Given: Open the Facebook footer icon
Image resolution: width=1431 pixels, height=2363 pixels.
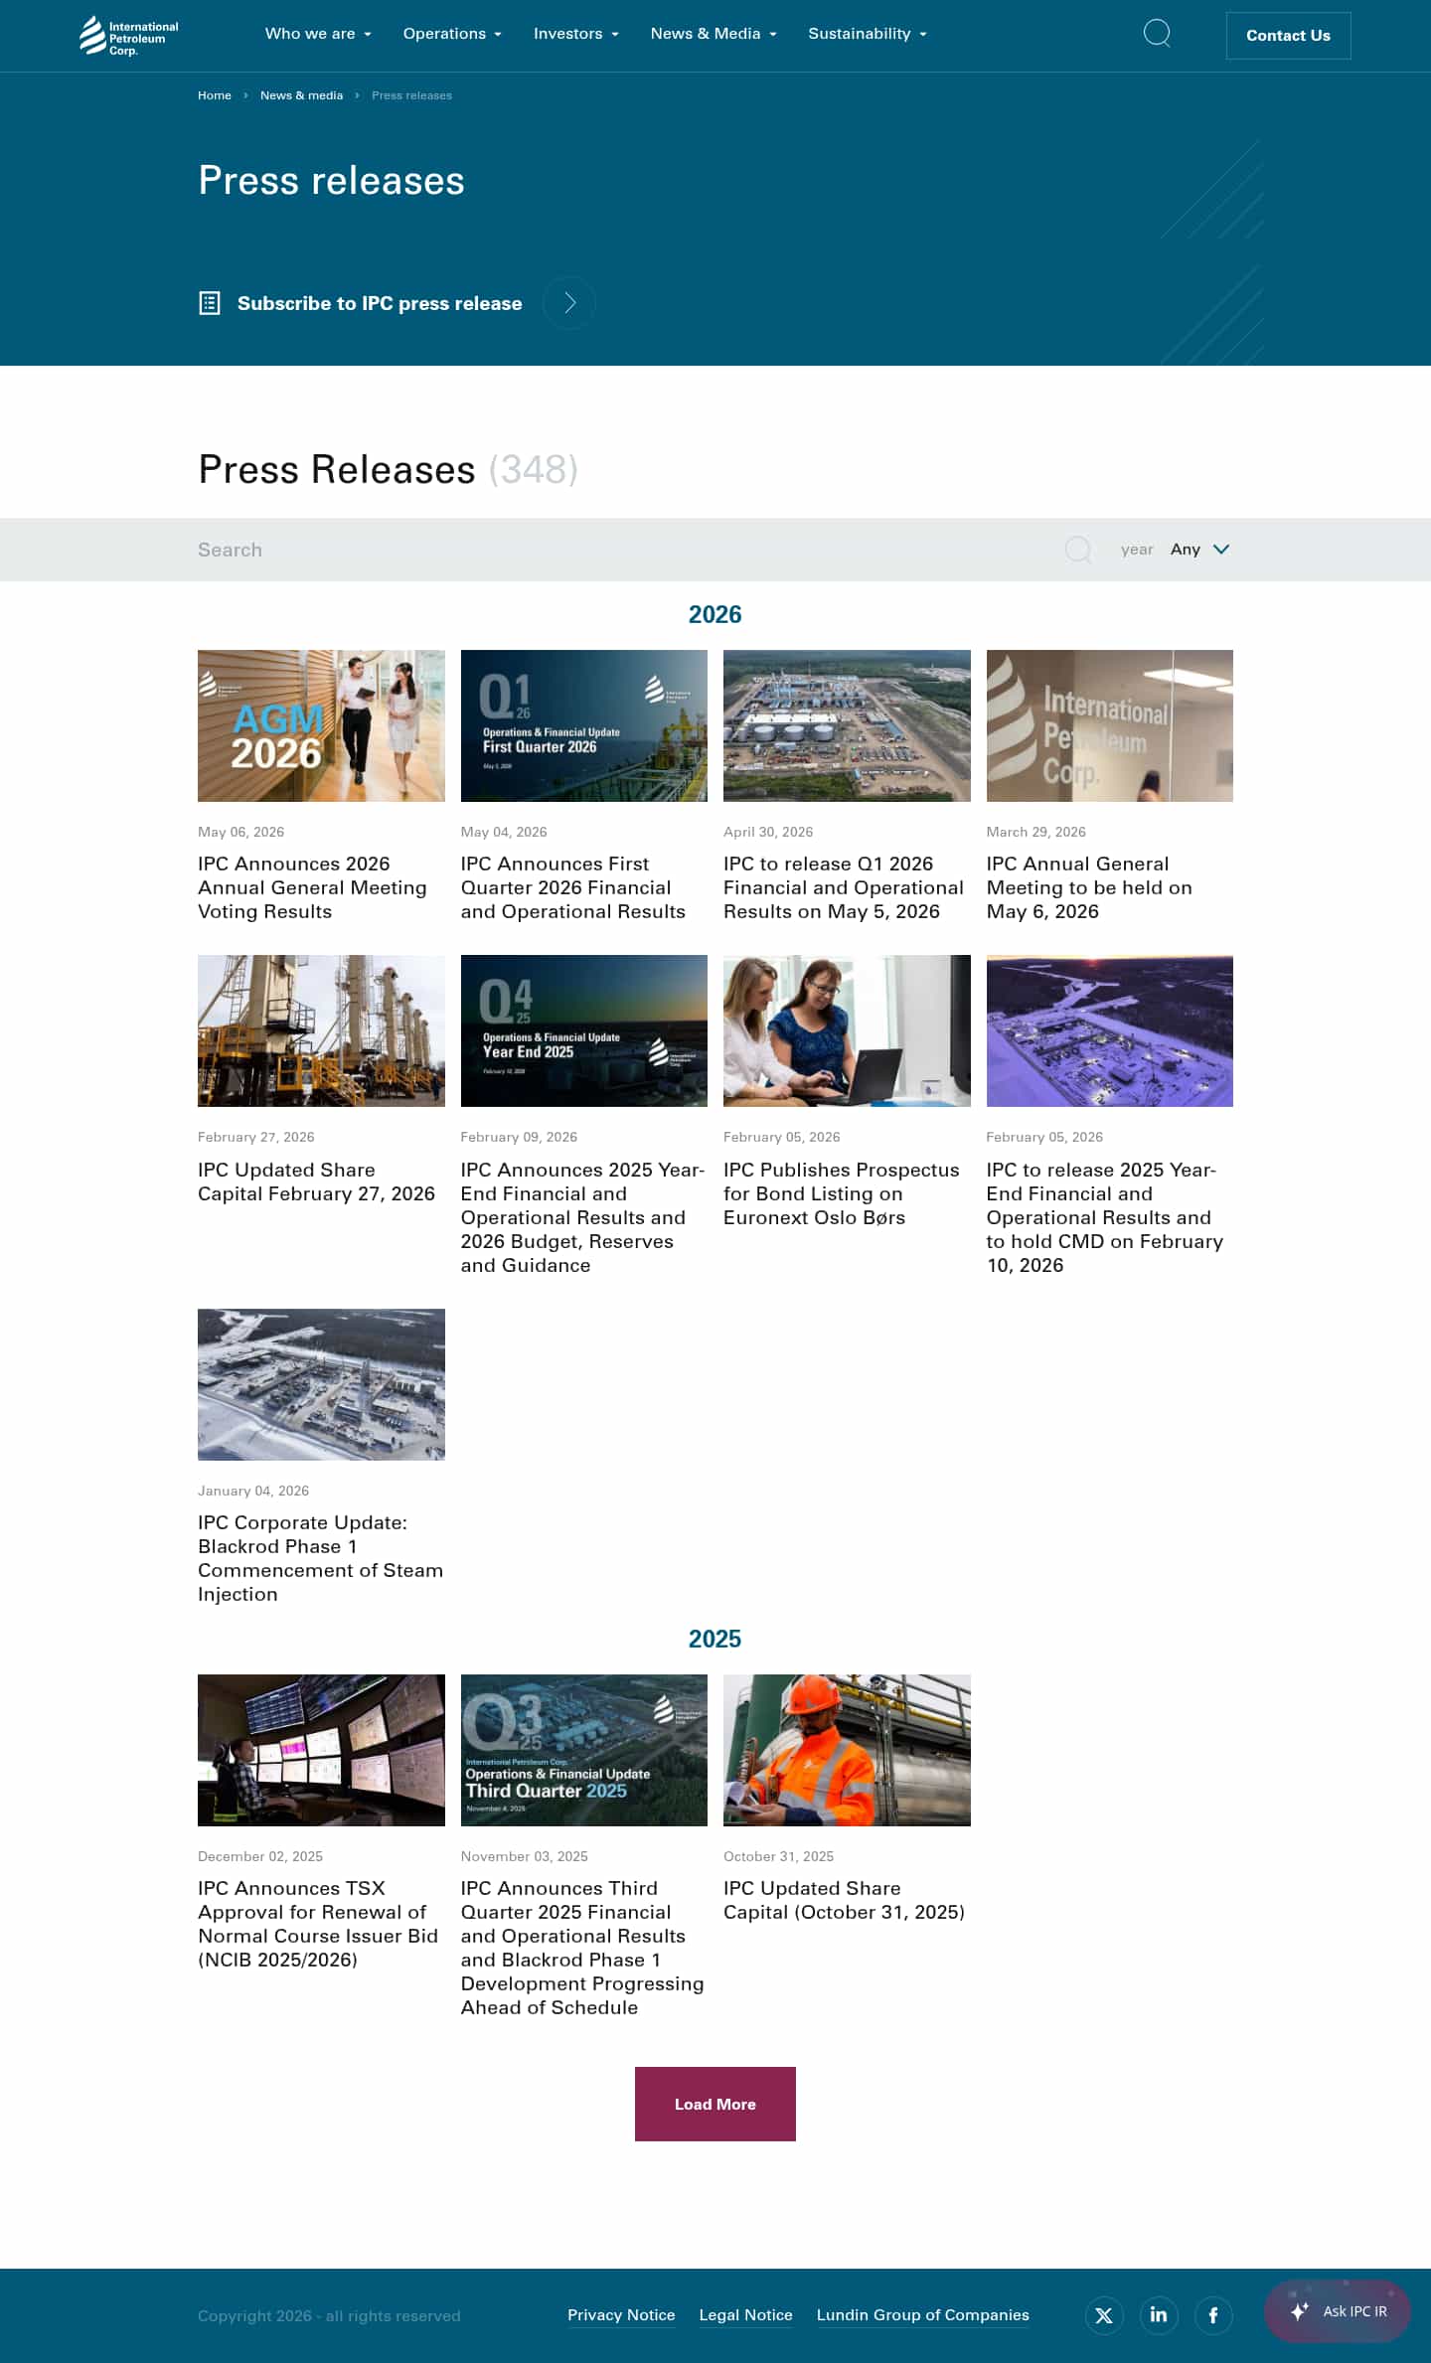Looking at the screenshot, I should pos(1213,2315).
